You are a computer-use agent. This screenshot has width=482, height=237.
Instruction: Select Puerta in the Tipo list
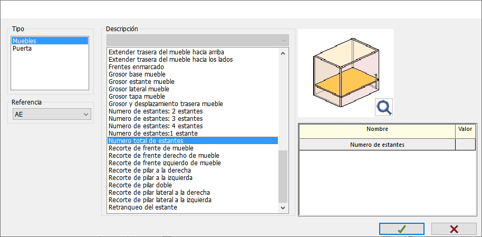[x=50, y=49]
